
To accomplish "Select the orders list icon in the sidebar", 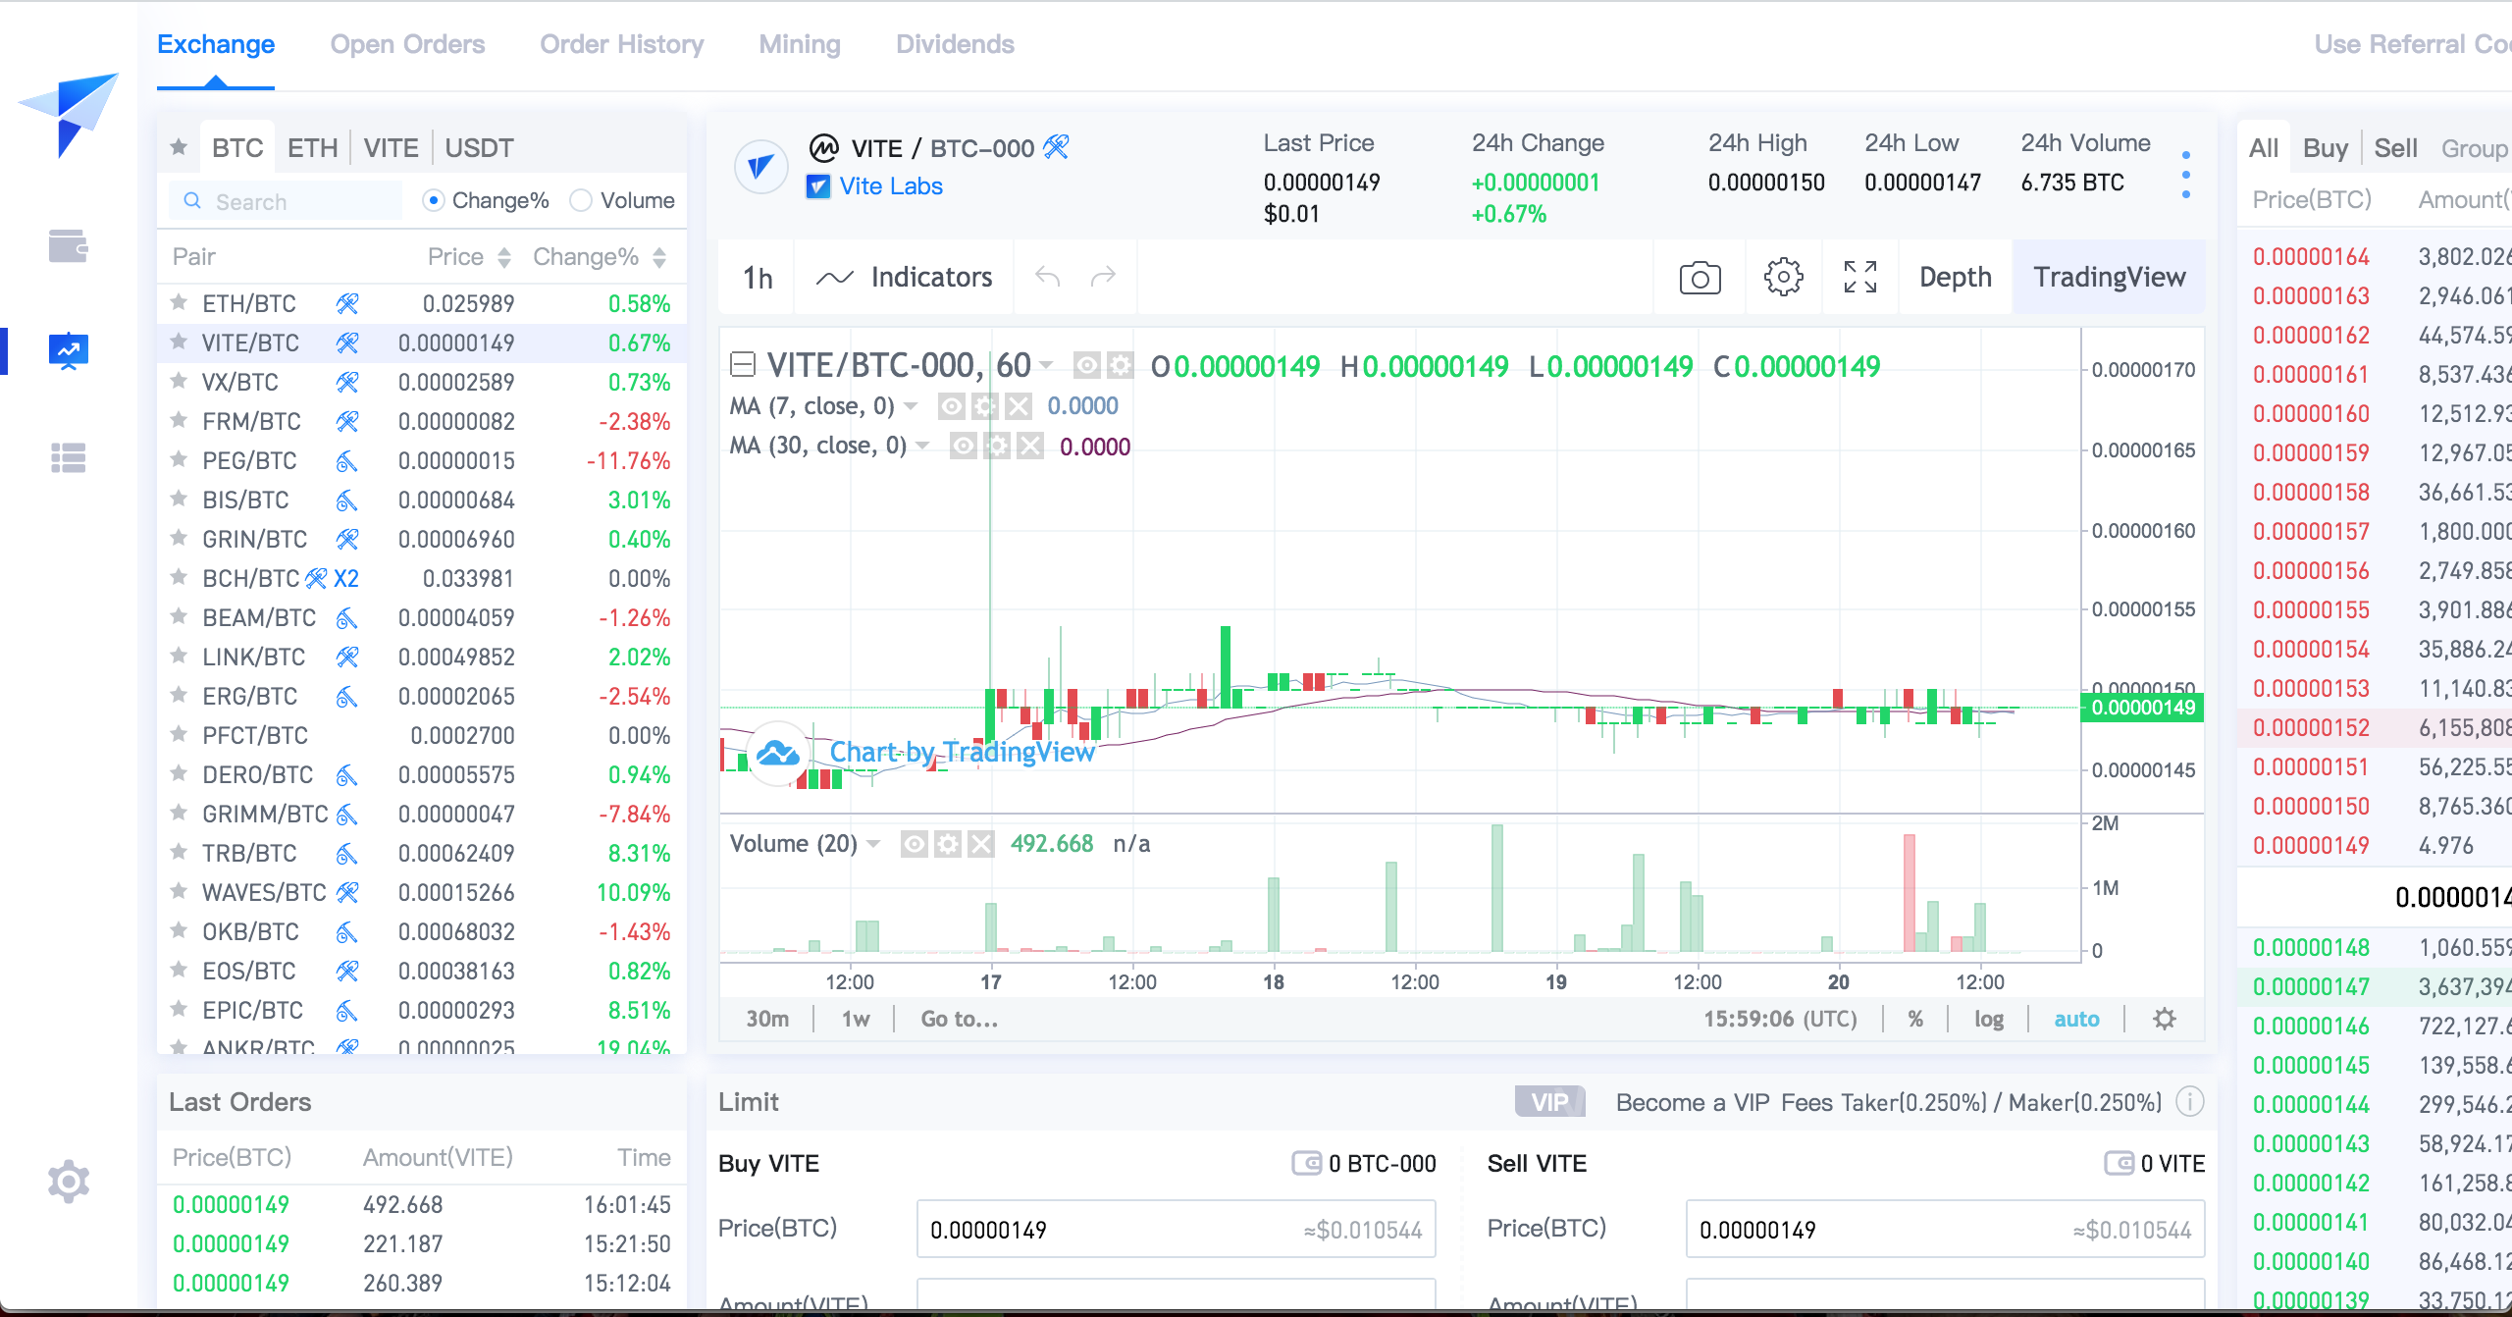I will 68,458.
